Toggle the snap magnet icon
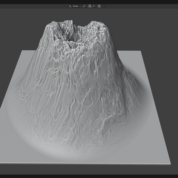This screenshot has height=178, width=178. tap(90, 6)
